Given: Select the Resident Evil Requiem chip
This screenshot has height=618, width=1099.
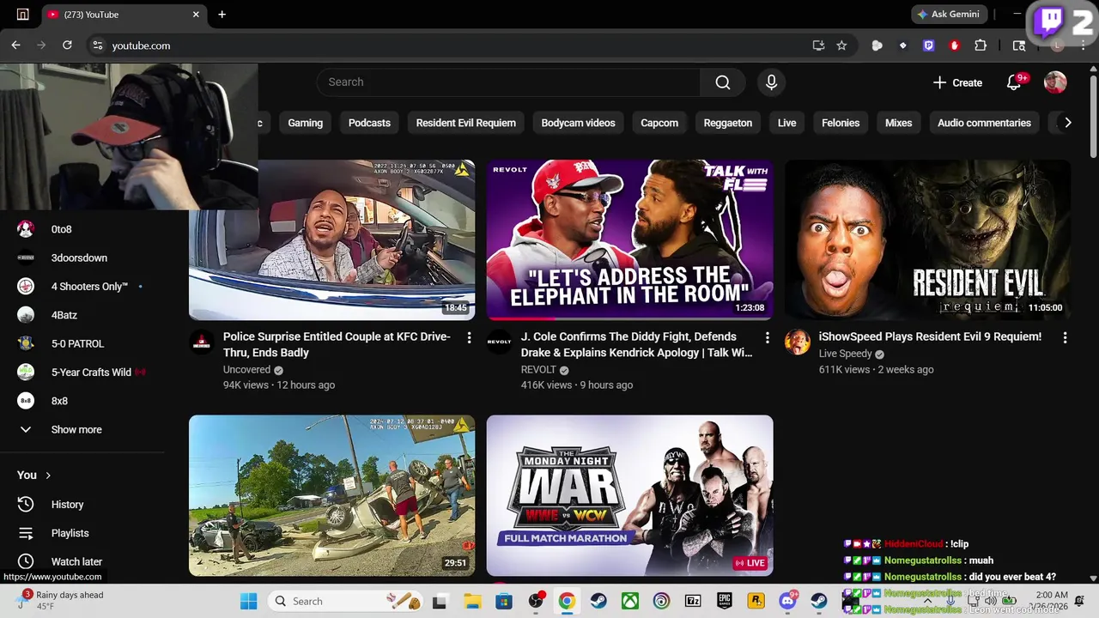Looking at the screenshot, I should (466, 123).
